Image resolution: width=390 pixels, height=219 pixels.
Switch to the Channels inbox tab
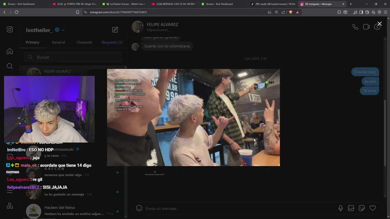[x=84, y=42]
